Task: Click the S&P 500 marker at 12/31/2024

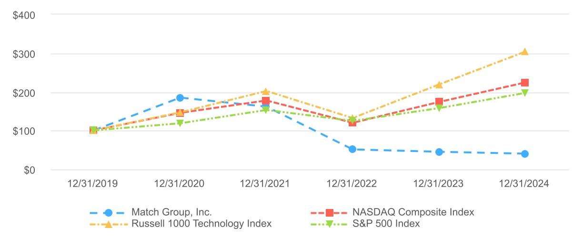Action: pyautogui.click(x=524, y=93)
